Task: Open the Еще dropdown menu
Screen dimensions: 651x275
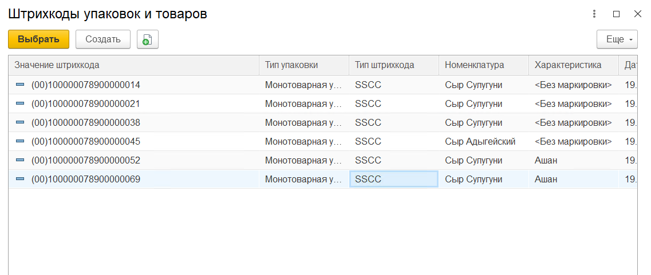Action: coord(617,39)
